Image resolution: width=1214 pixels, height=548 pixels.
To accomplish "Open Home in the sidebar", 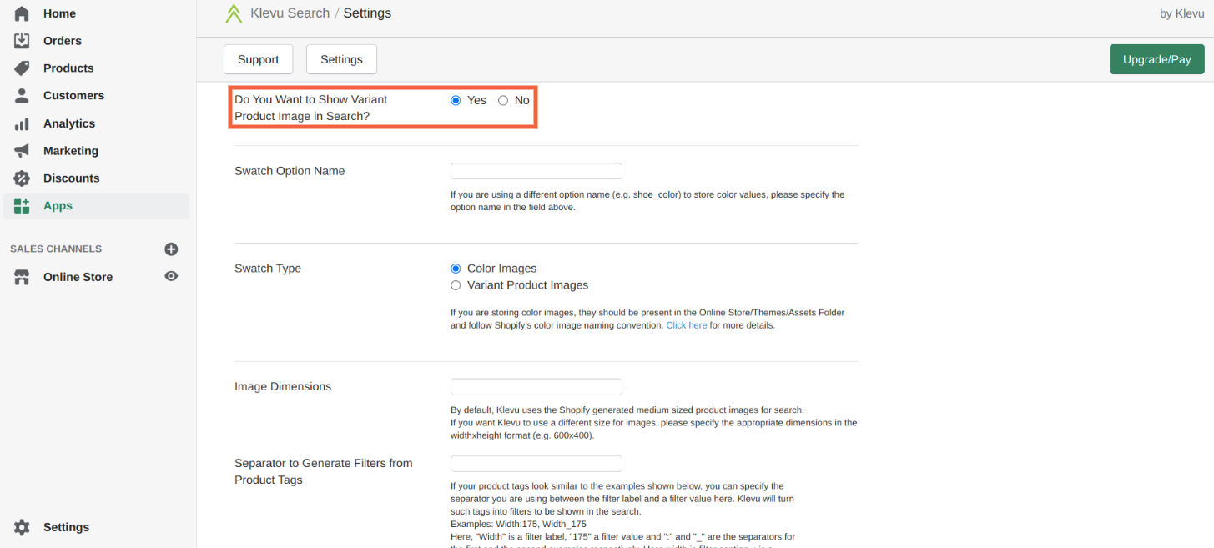I will (59, 13).
